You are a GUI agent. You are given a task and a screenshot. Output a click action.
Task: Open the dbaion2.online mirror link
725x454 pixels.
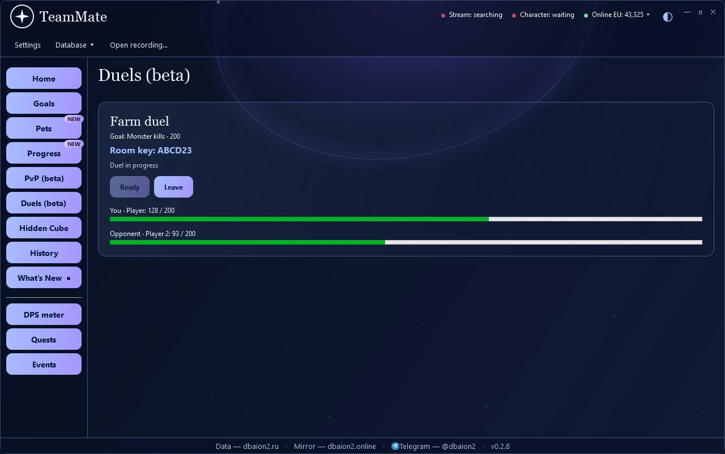[335, 446]
